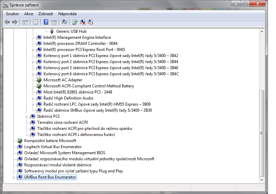This screenshot has width=276, height=194.
Task: Click icon beside Rozpoznávací modul složené sběrnice
Action: [20, 165]
